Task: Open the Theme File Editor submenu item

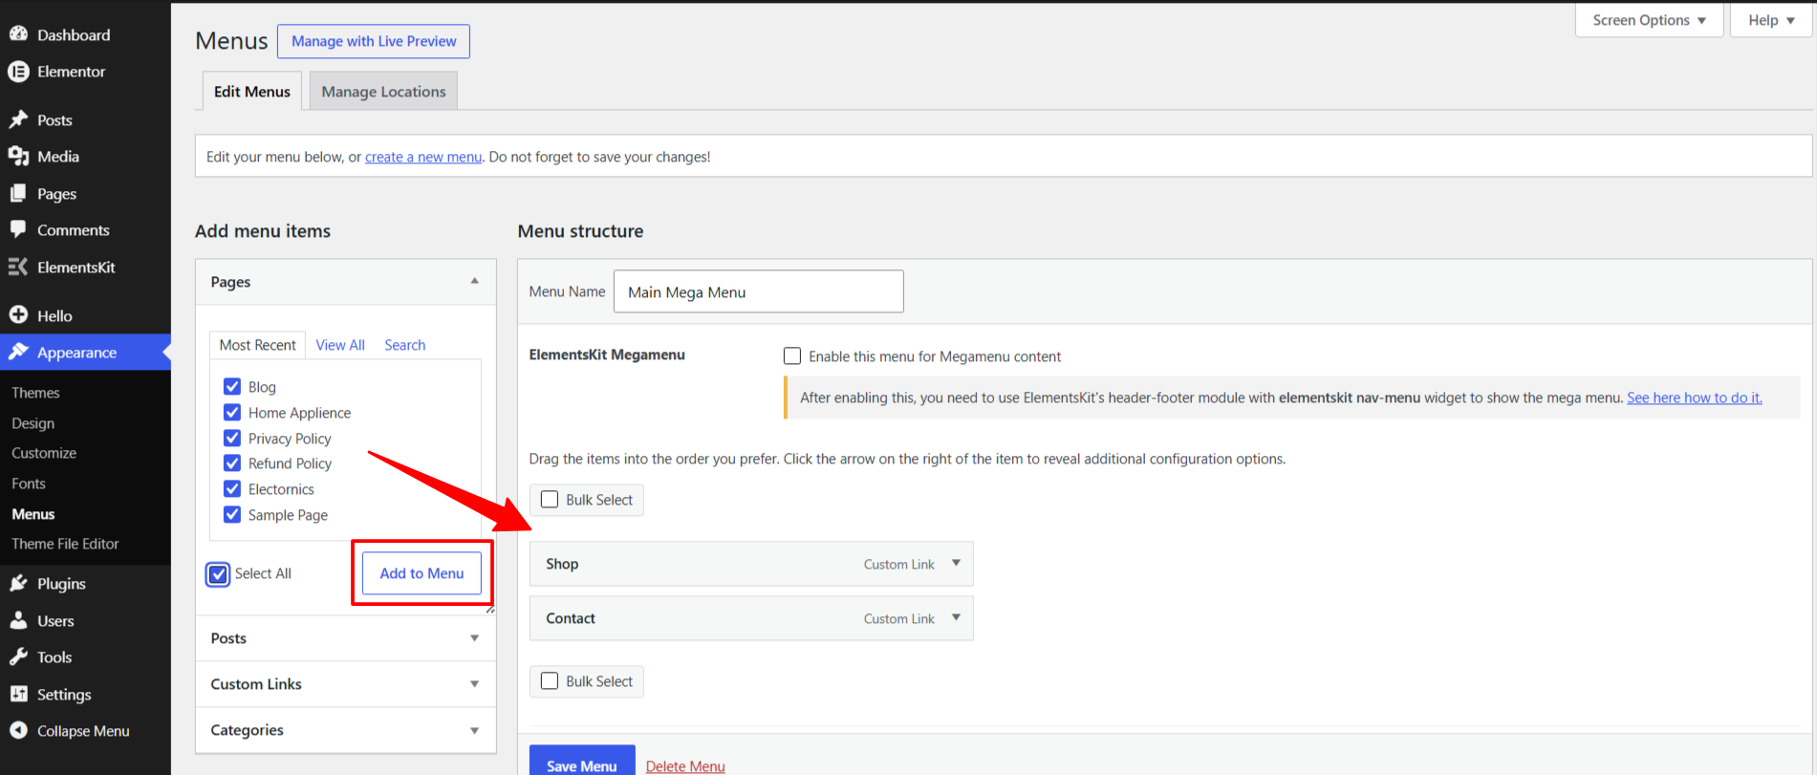Action: click(x=65, y=544)
